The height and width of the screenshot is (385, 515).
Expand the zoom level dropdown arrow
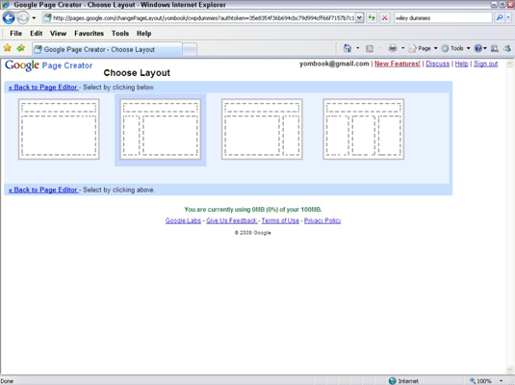(502, 381)
